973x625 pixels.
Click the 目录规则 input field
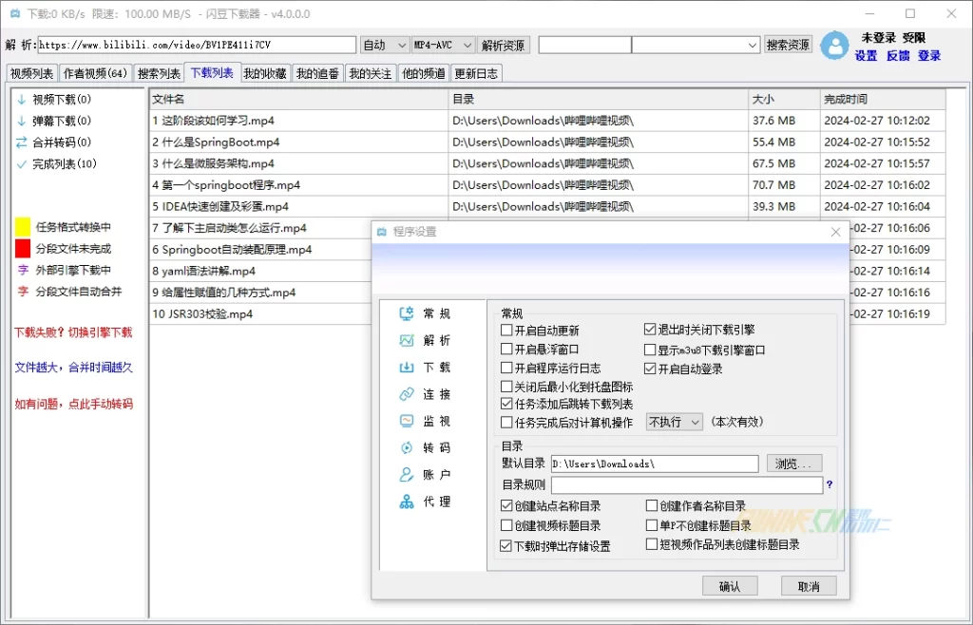(x=686, y=485)
